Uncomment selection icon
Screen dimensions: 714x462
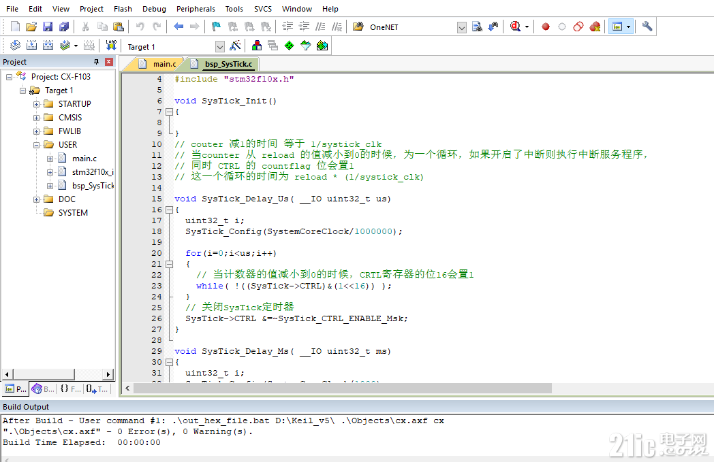[x=337, y=27]
